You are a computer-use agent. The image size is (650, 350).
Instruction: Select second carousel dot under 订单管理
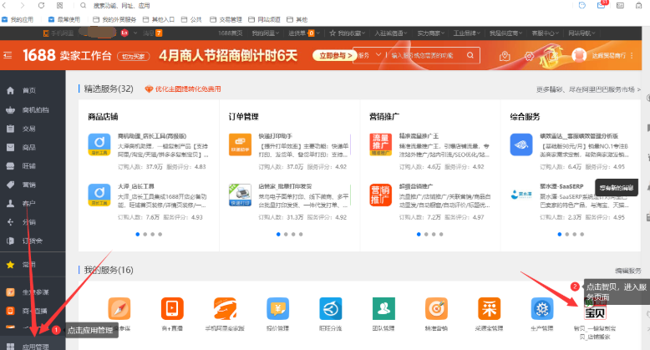[x=286, y=234]
